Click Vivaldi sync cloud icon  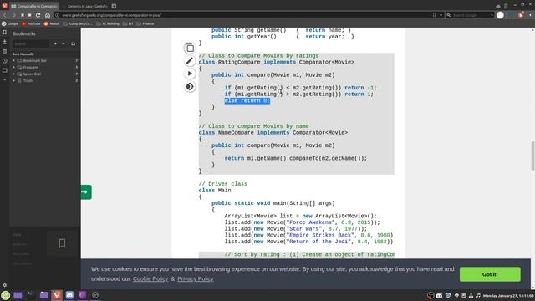tap(498, 6)
